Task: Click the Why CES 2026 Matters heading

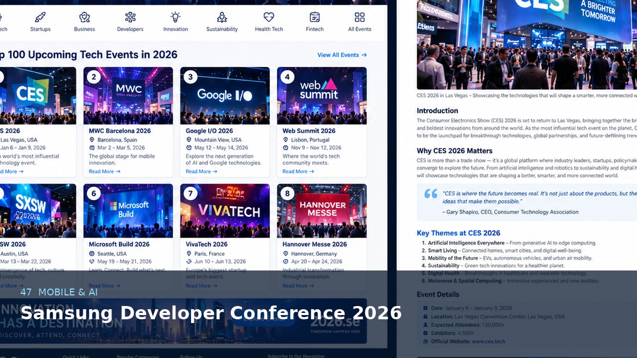Action: click(x=454, y=151)
